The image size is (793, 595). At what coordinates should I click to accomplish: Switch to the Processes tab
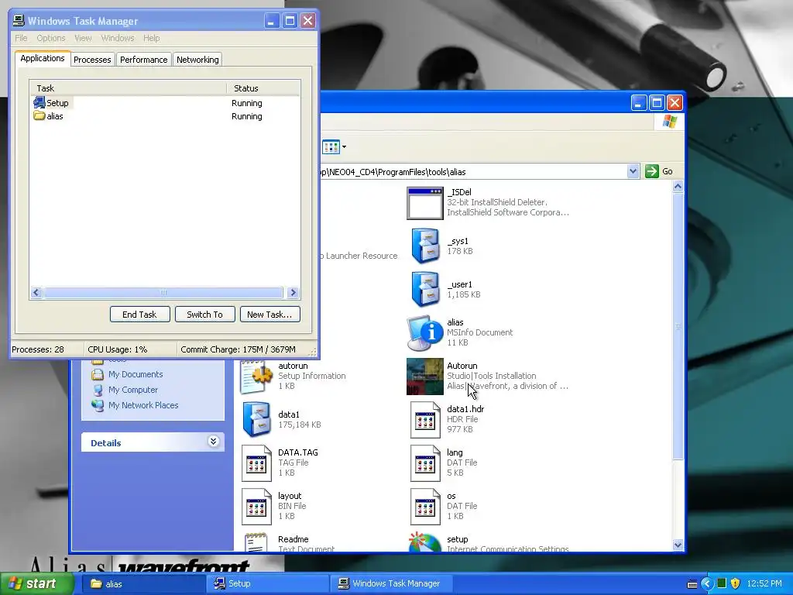[x=92, y=60]
